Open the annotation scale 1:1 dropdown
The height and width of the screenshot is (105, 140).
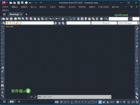112,102
